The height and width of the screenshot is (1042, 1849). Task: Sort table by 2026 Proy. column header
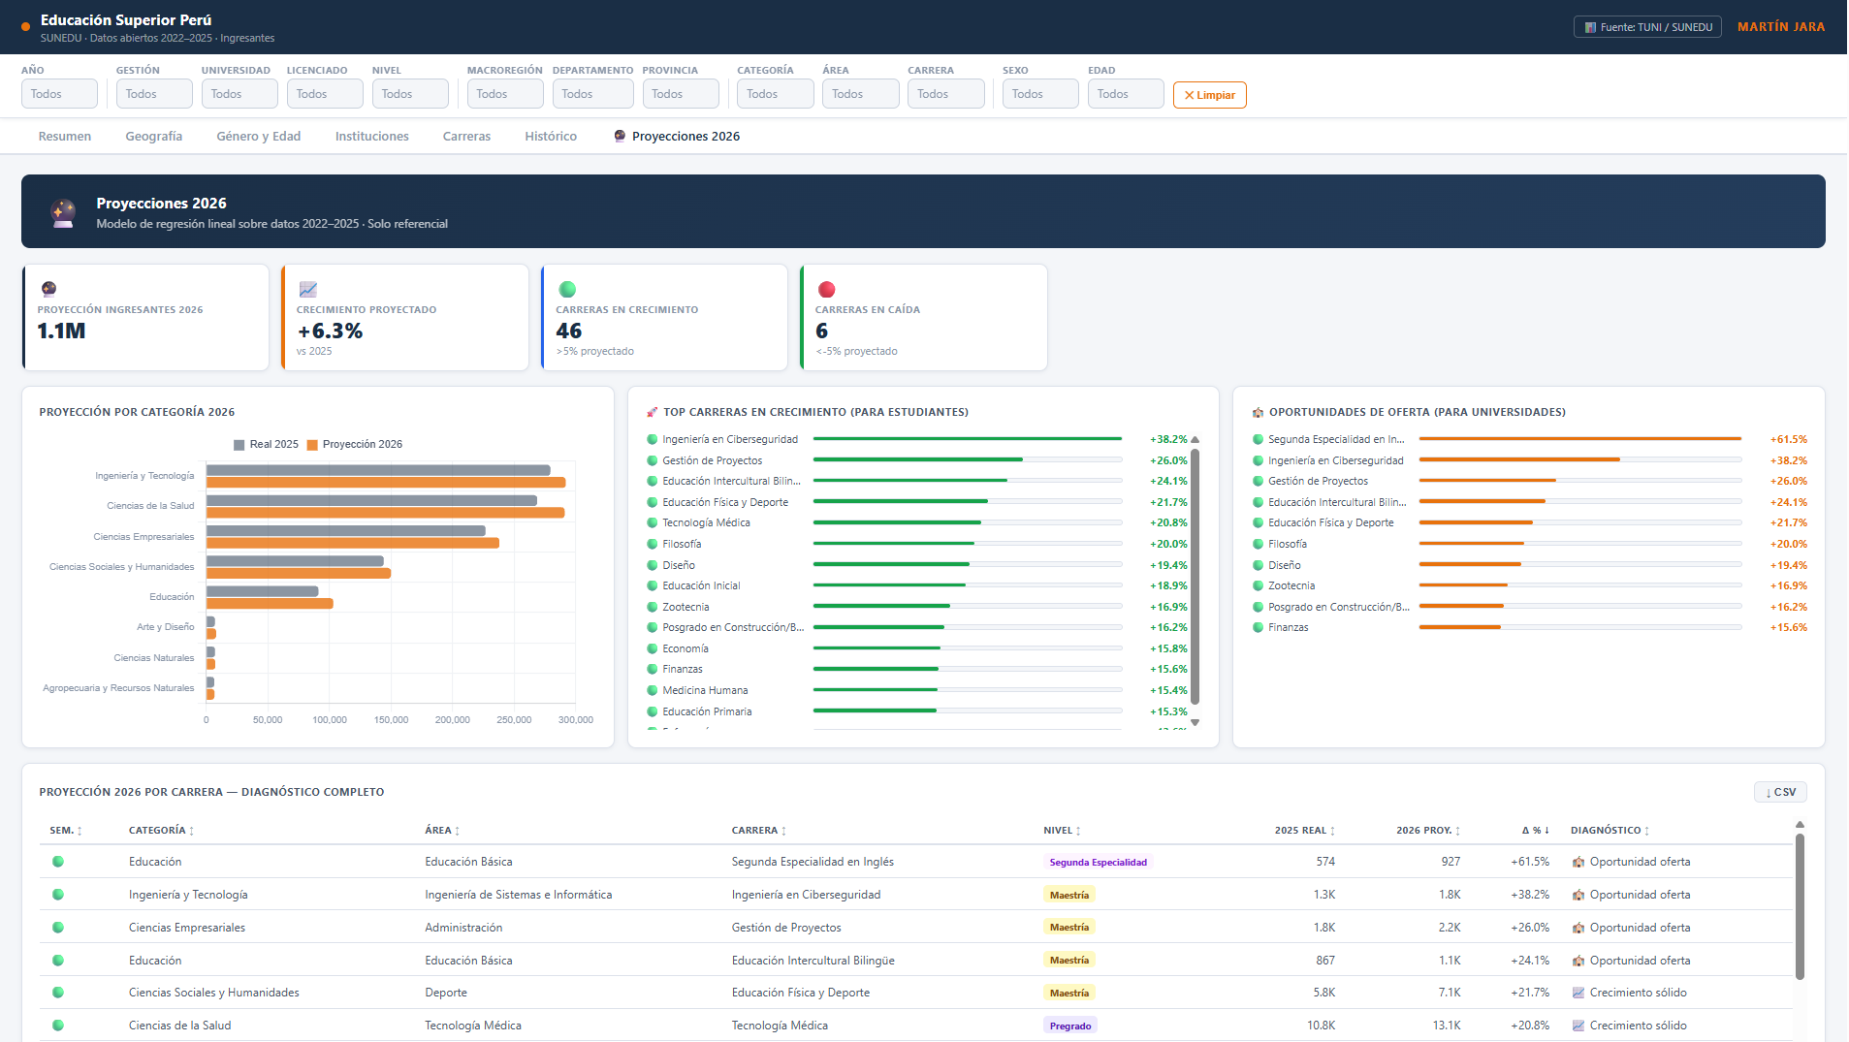click(1428, 831)
